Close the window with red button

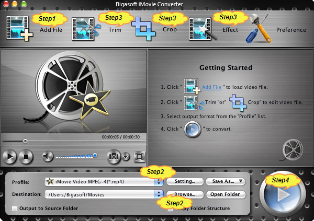point(6,4)
